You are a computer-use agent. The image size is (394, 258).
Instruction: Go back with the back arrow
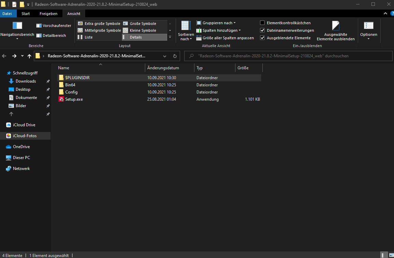click(4, 56)
